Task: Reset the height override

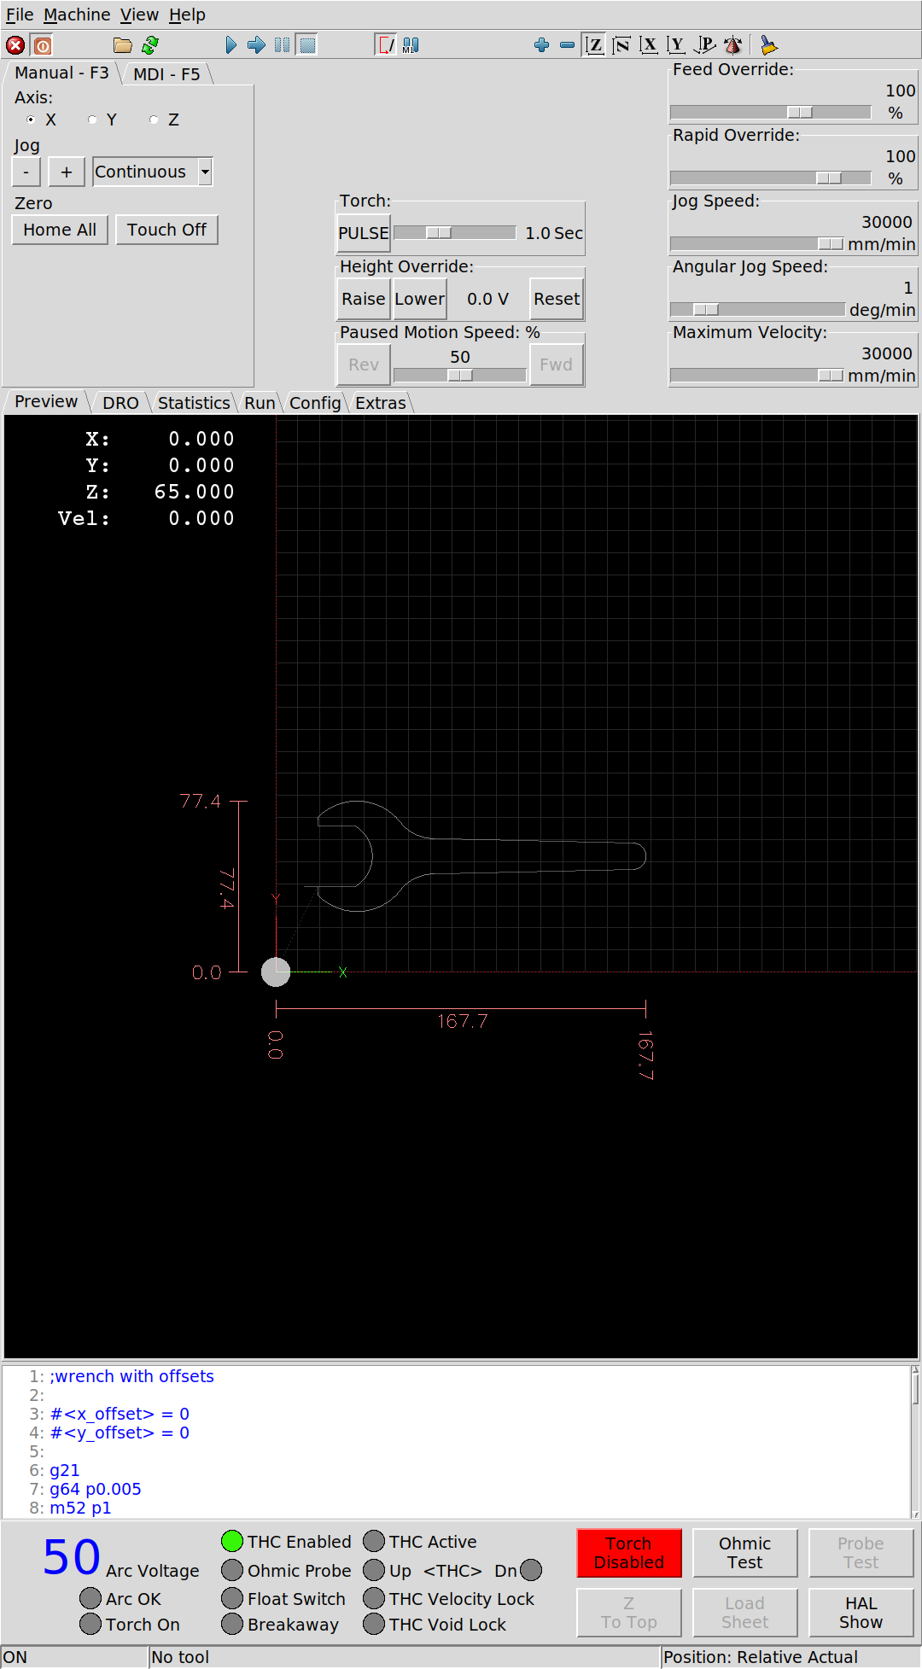Action: (557, 299)
